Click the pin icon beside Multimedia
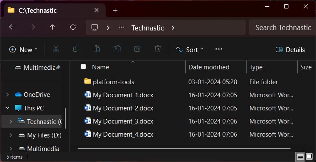The height and width of the screenshot is (162, 316). tap(58, 68)
